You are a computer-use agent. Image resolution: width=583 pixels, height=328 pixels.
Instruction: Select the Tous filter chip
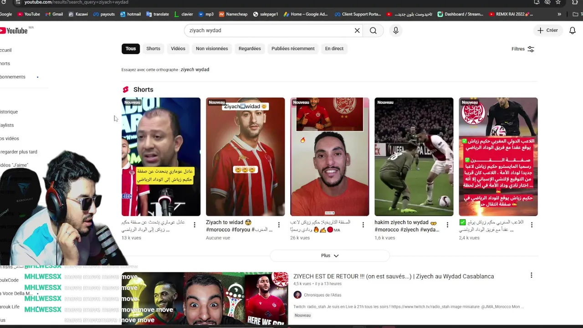click(x=131, y=49)
